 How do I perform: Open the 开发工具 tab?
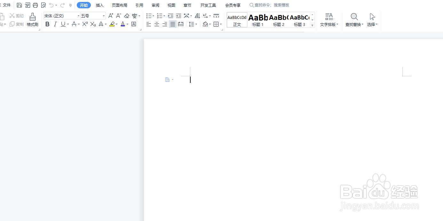click(208, 5)
